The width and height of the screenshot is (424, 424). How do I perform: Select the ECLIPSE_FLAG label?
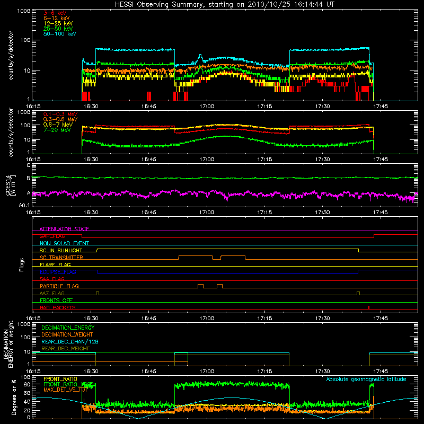click(x=58, y=272)
